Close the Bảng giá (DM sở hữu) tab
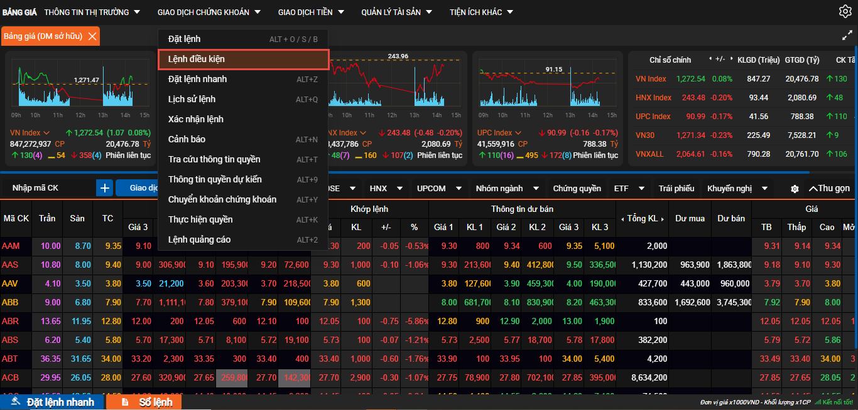 point(92,36)
